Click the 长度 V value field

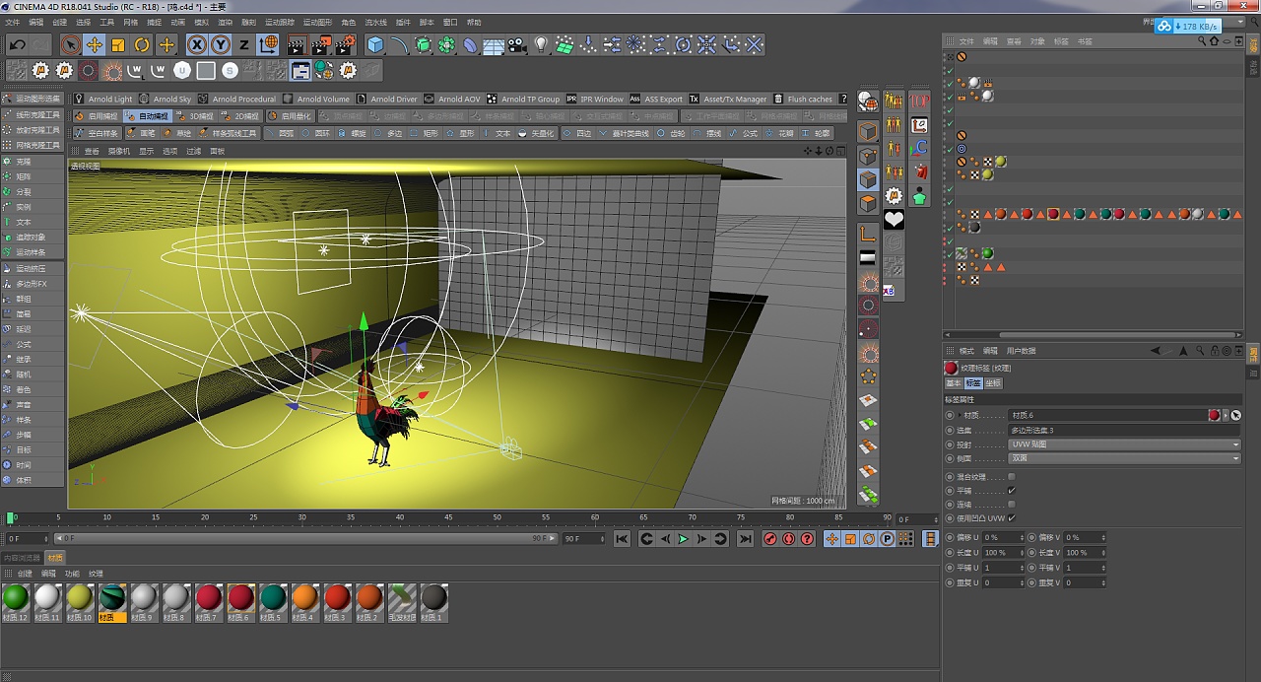[x=1085, y=553]
